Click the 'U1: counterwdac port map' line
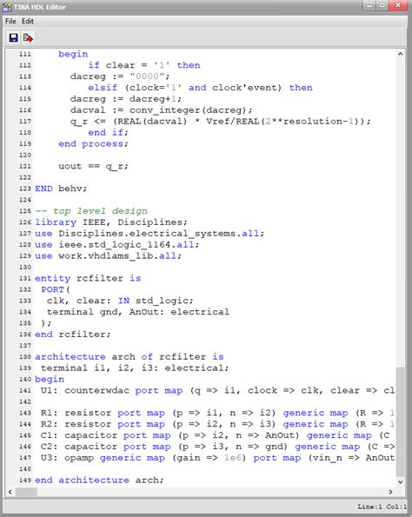This screenshot has height=517, width=412. pos(217,390)
